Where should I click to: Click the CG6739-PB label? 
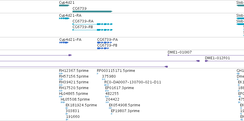click(x=107, y=45)
